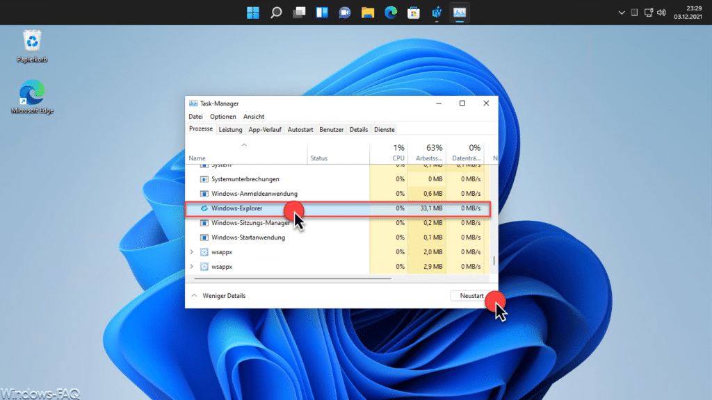Open the volume tray icon
The width and height of the screenshot is (712, 400).
click(x=662, y=12)
